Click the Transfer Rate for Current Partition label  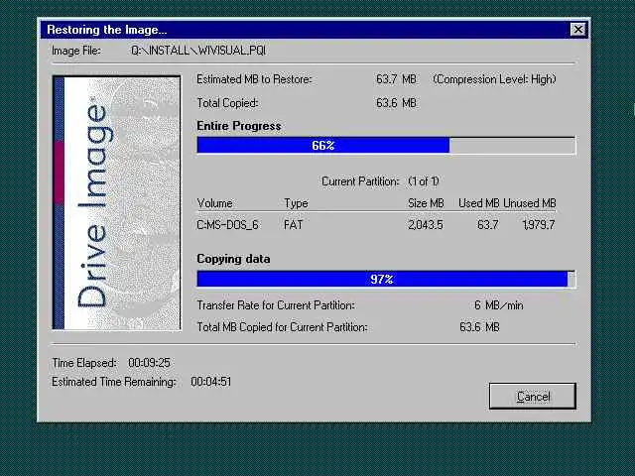(276, 305)
